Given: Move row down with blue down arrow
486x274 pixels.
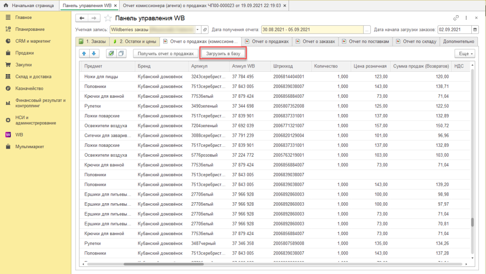Looking at the screenshot, I should (93, 54).
